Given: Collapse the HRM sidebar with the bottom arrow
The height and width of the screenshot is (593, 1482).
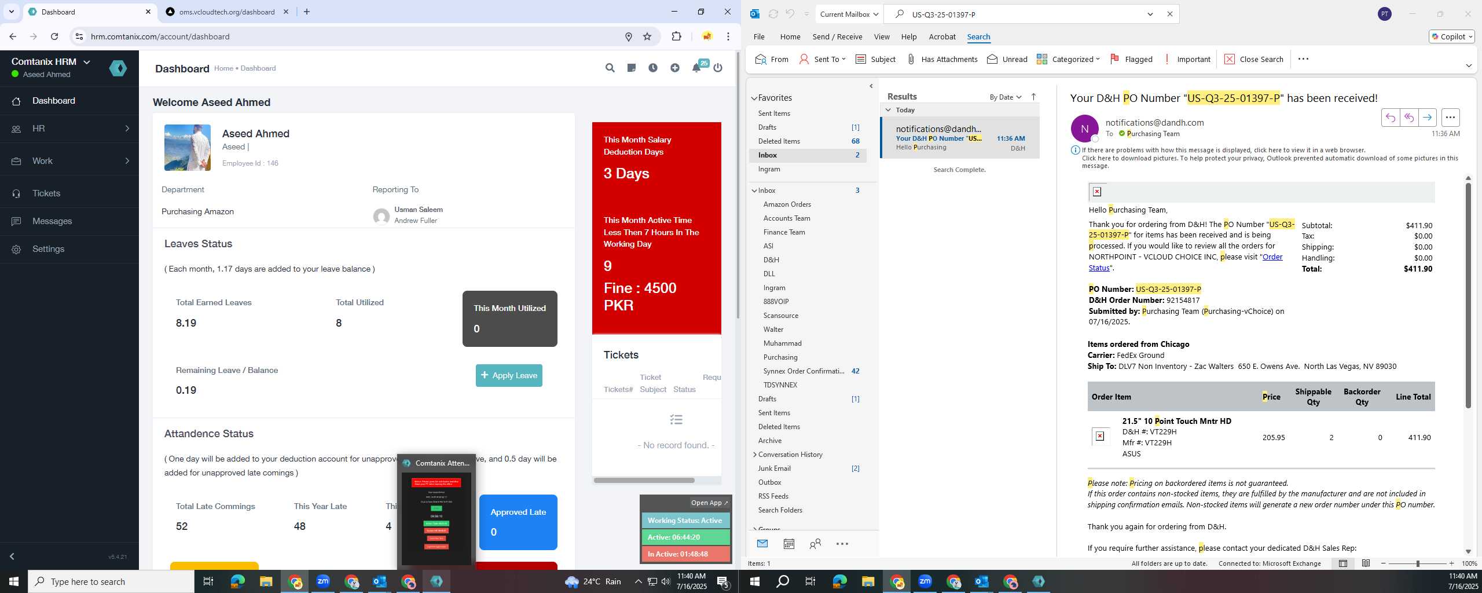Looking at the screenshot, I should pyautogui.click(x=12, y=556).
